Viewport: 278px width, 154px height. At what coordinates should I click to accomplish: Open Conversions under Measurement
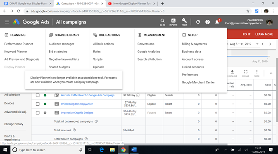pyautogui.click(x=146, y=44)
